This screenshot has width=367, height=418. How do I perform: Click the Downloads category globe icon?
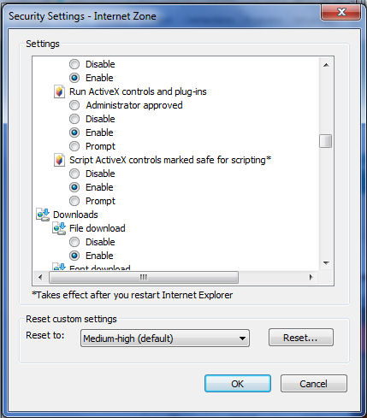click(x=43, y=215)
